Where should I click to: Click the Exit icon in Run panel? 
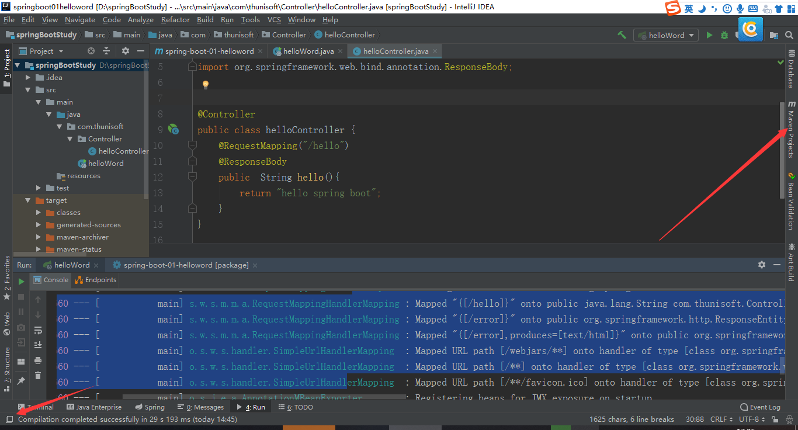(22, 342)
